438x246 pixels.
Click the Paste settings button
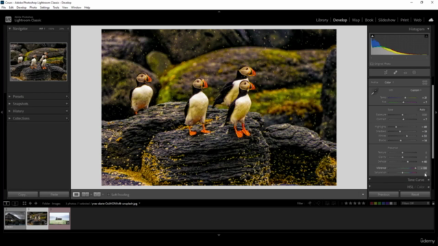point(54,194)
